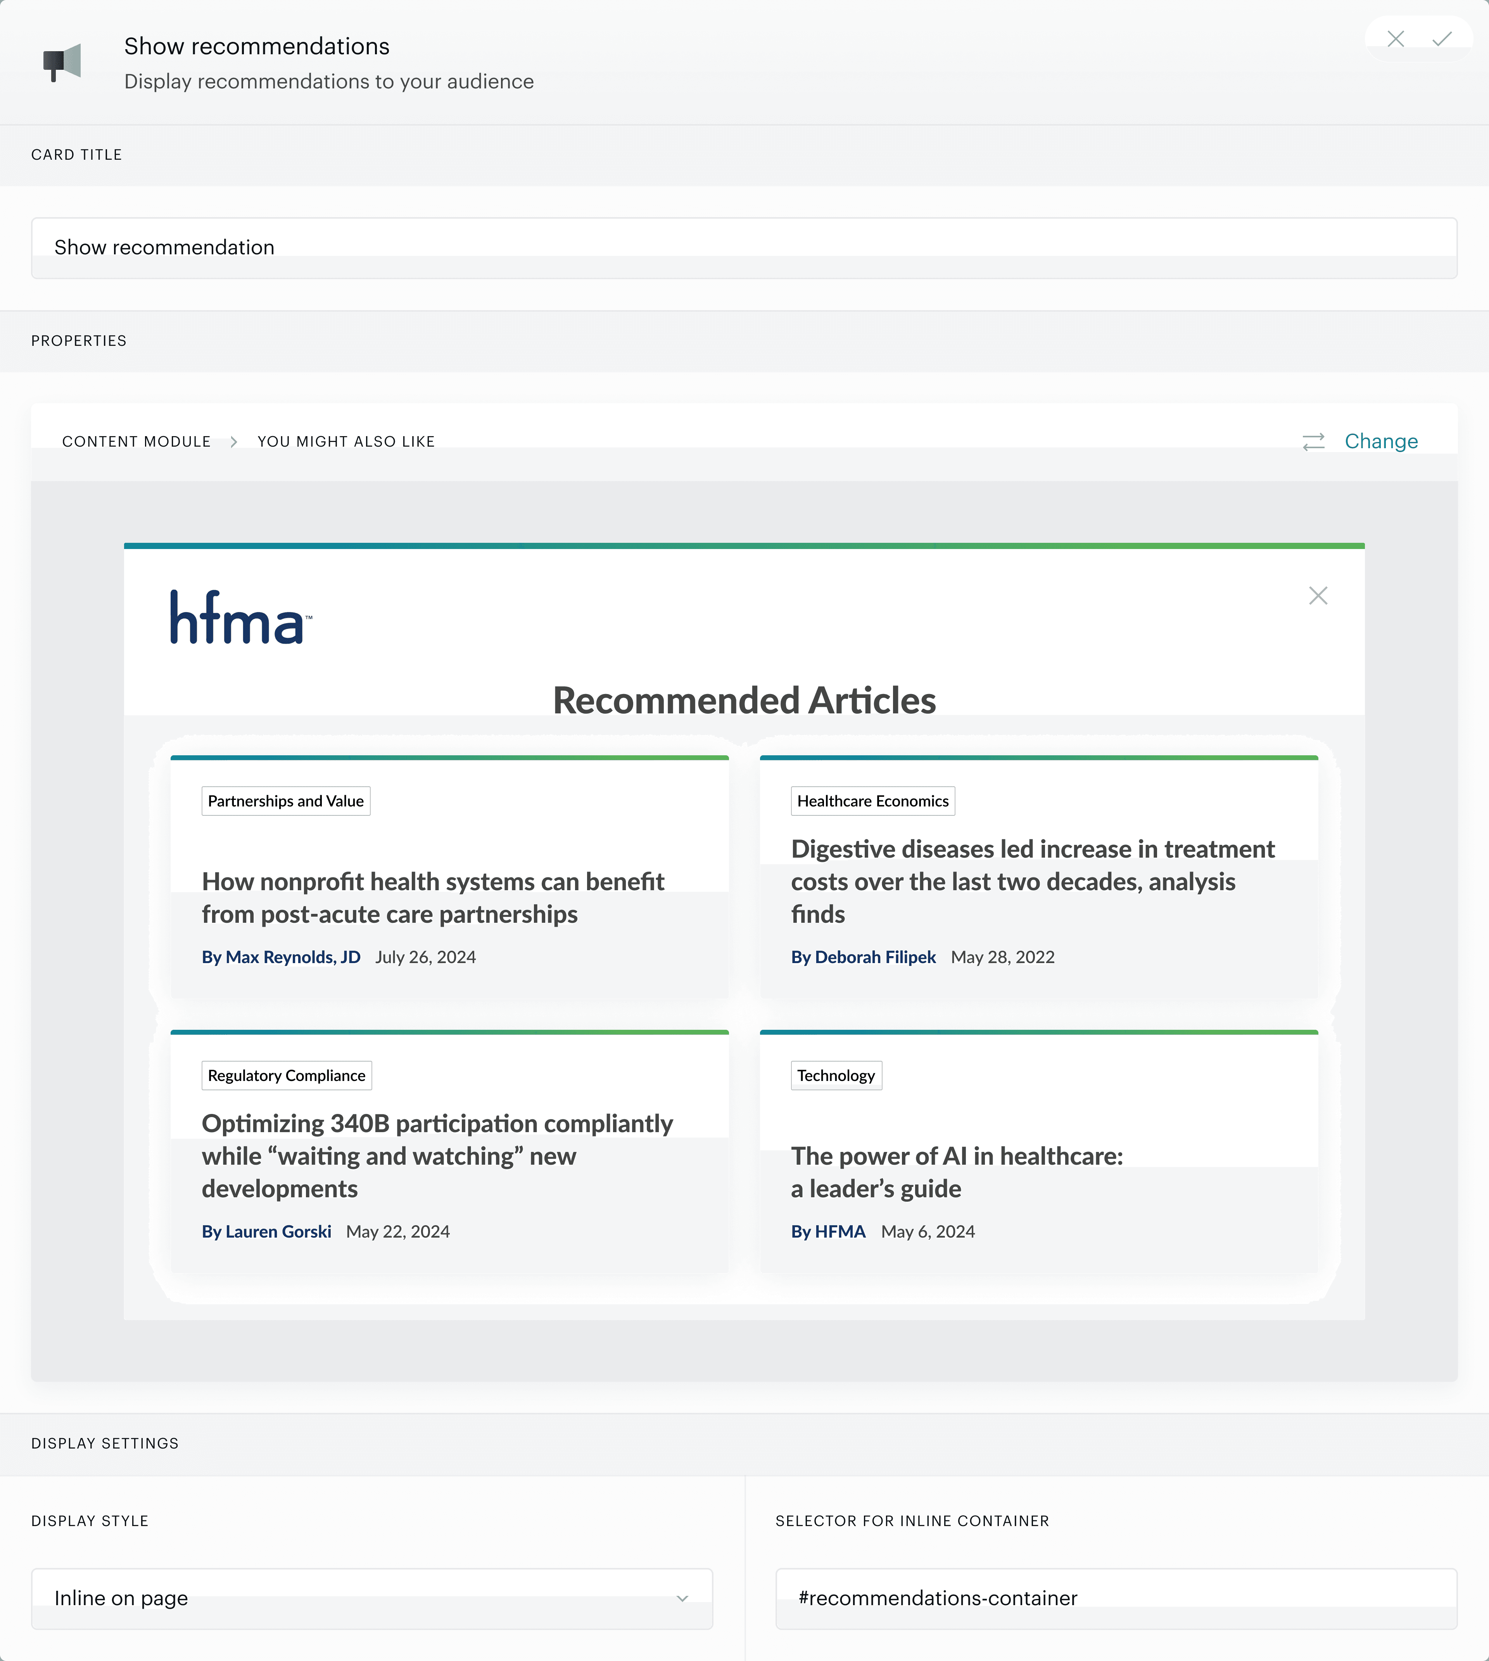
Task: Click the Card Title text field
Action: pyautogui.click(x=744, y=248)
